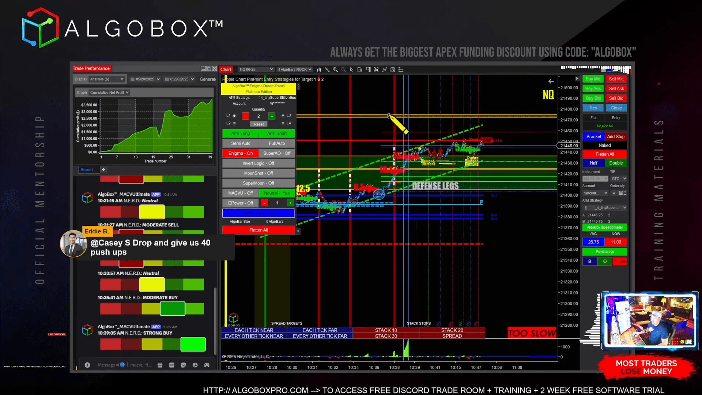This screenshot has width=702, height=395.
Task: Add a new tab with plus button
Action: coord(103,169)
